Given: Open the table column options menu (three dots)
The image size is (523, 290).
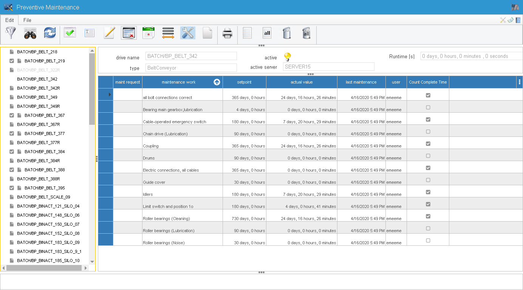Looking at the screenshot, I should click(x=520, y=82).
